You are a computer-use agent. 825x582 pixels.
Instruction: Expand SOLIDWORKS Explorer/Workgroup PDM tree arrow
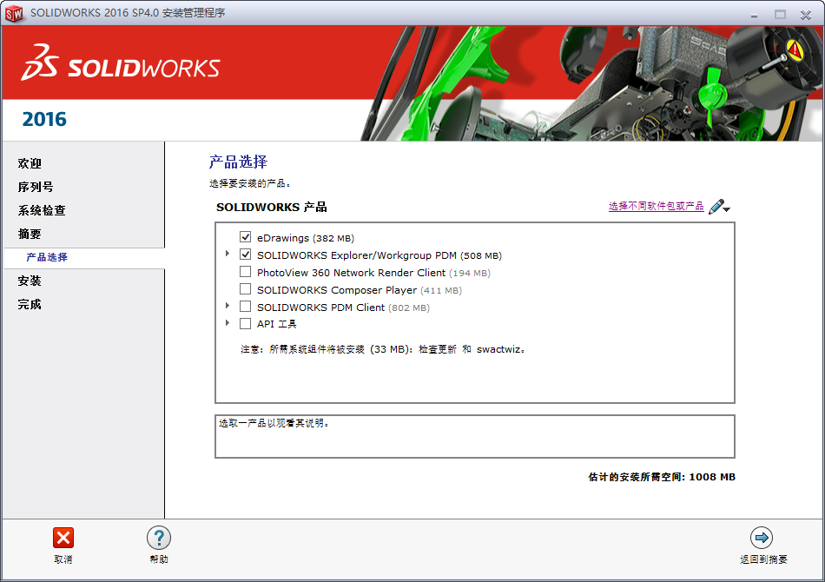228,254
